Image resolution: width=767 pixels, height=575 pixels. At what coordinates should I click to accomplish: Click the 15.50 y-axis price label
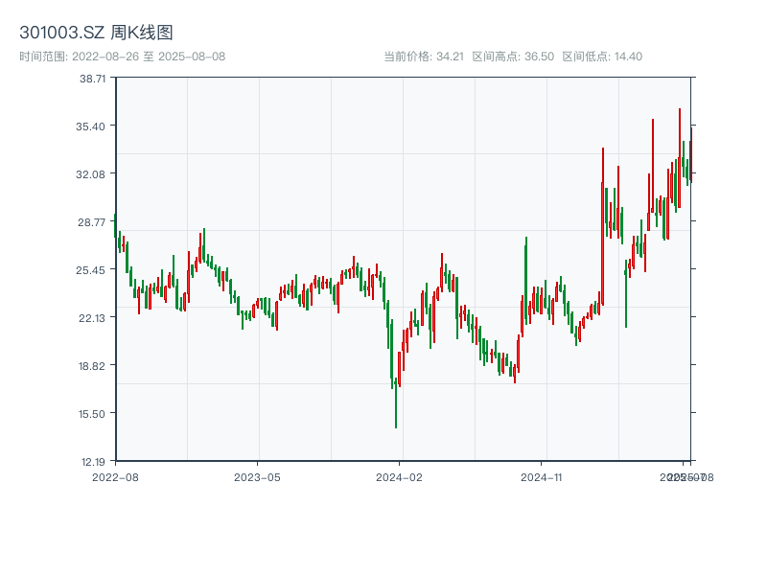coord(93,413)
